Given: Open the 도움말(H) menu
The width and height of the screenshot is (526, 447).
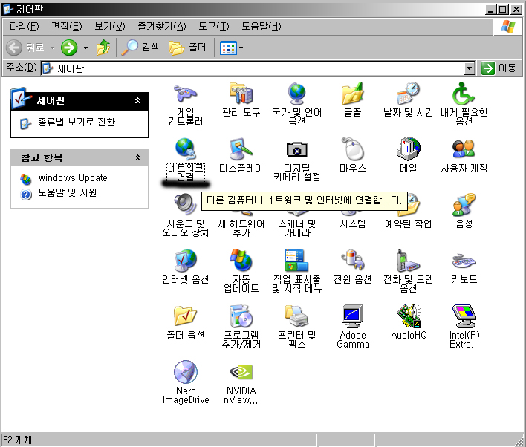Looking at the screenshot, I should [x=262, y=26].
